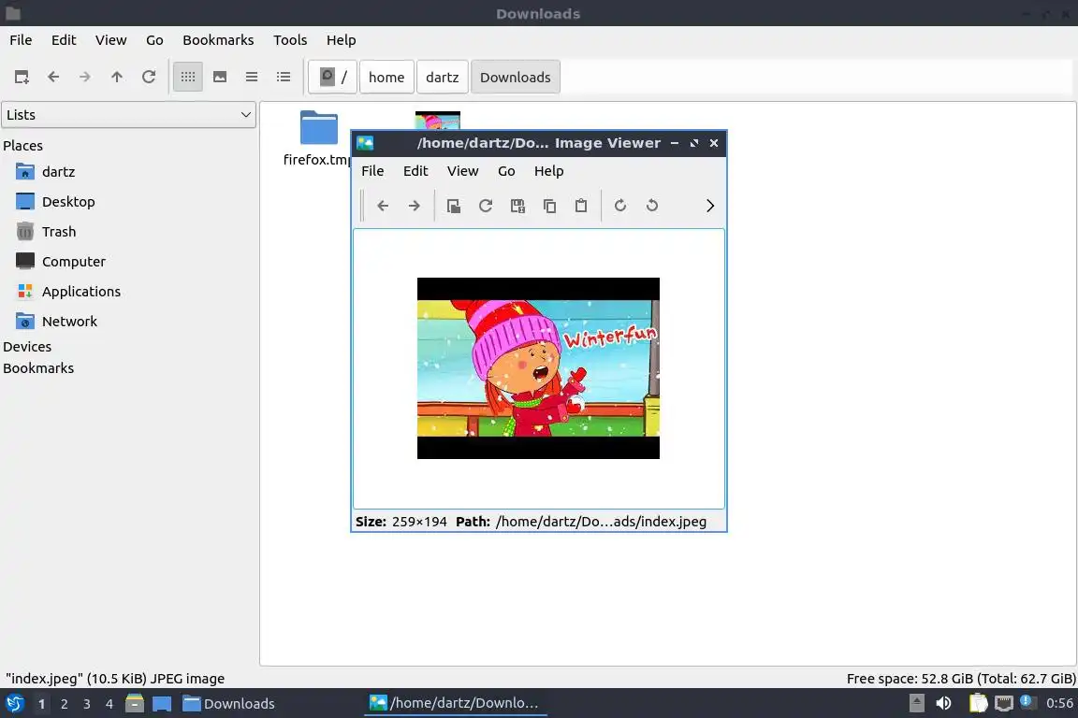Open the Go menu in the file manager

click(x=154, y=40)
